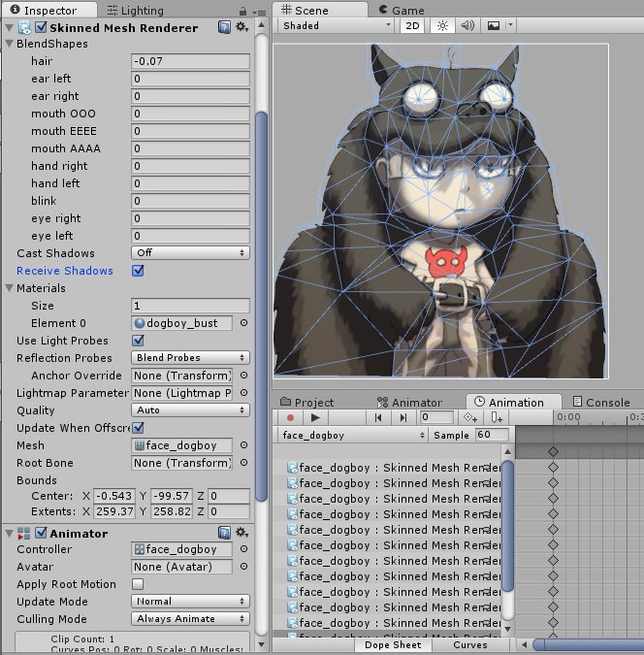Click the Animator component icon
The height and width of the screenshot is (655, 644).
pos(24,534)
